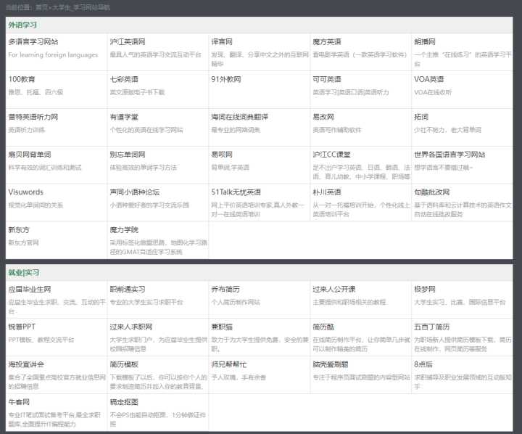Click the 8点后 link
Screen dimensions: 522x434
click(423, 364)
